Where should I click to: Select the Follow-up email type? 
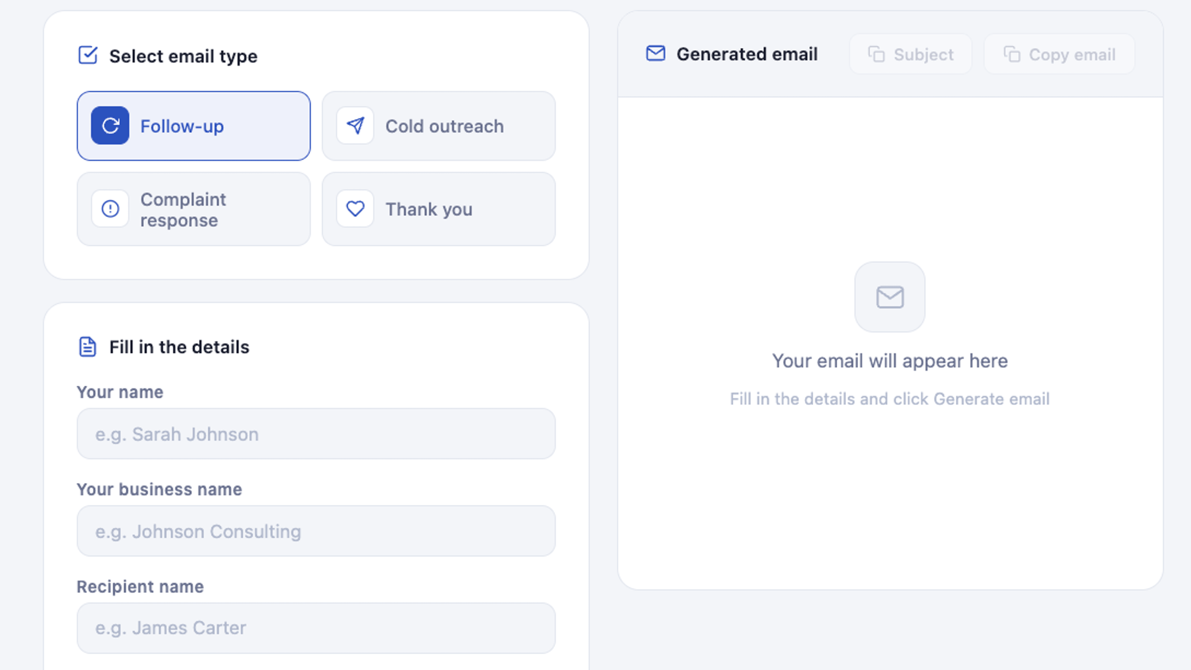point(194,126)
